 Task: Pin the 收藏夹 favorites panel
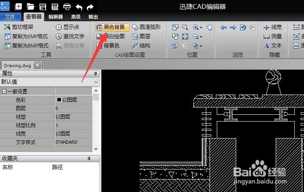point(89,159)
